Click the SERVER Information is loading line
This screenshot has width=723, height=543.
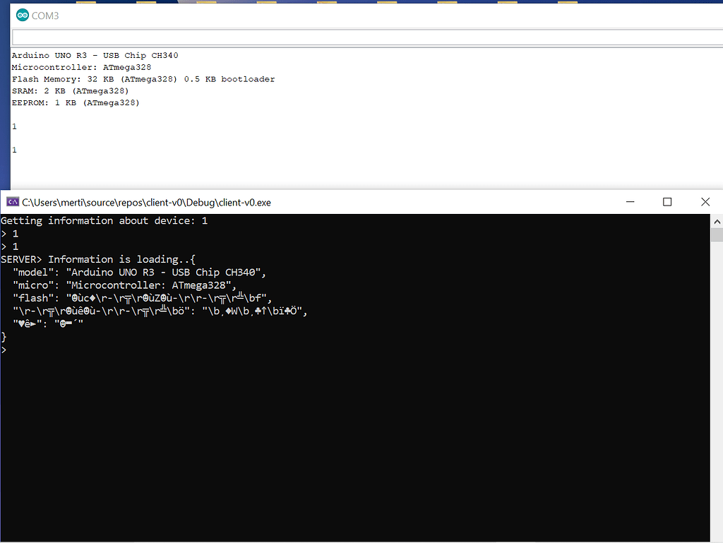point(99,259)
